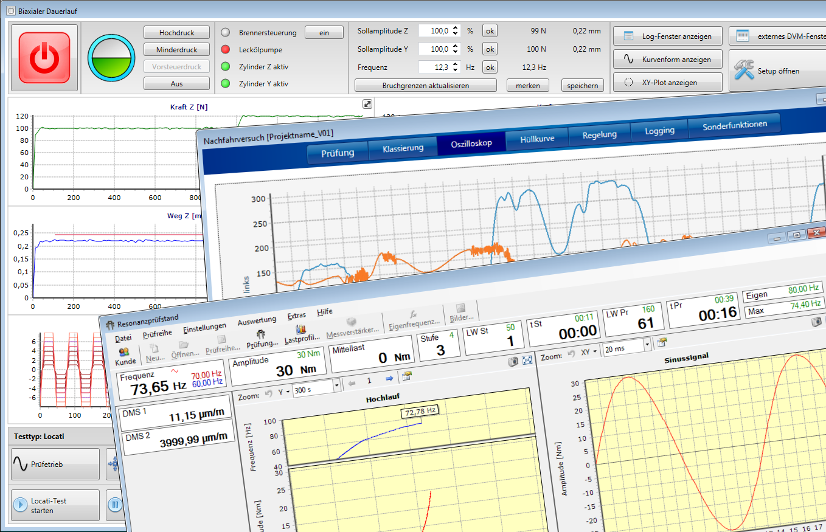This screenshot has width=826, height=532.
Task: Click camera snapshot icon above Hochlauf chart
Action: [513, 361]
